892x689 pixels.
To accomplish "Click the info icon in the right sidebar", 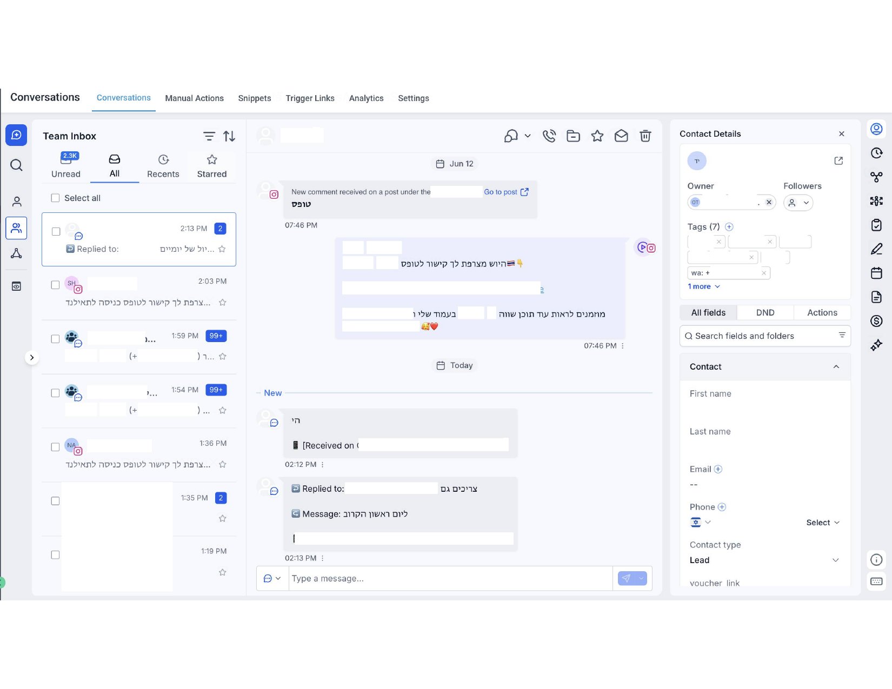I will pos(877,560).
